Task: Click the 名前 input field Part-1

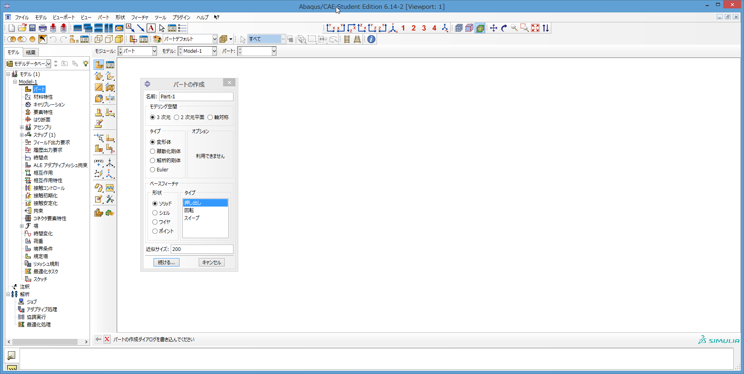Action: (x=196, y=96)
